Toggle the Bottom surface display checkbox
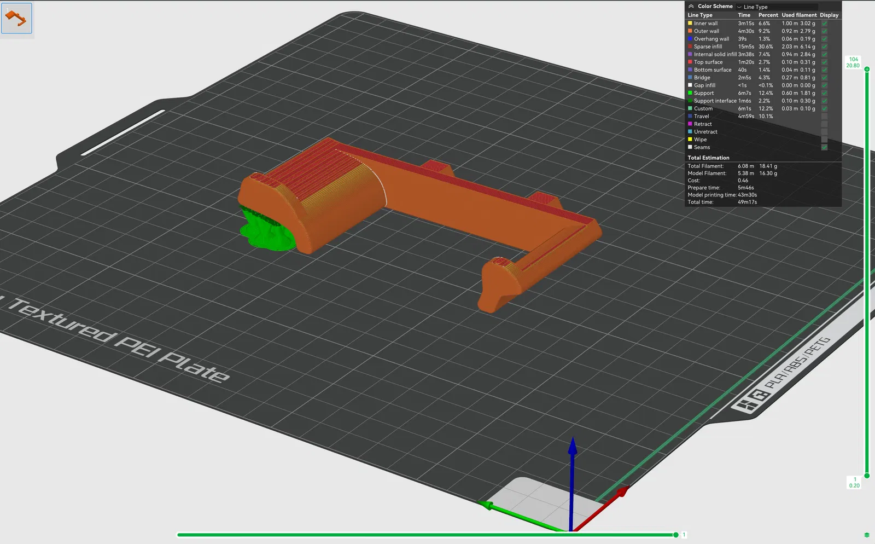The height and width of the screenshot is (544, 875). click(x=824, y=70)
